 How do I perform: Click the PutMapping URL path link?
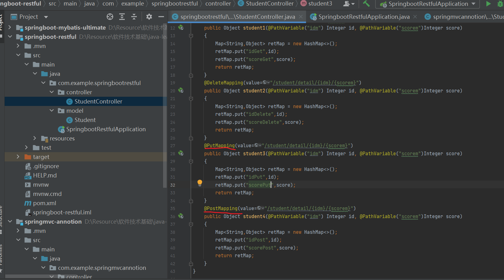click(306, 145)
